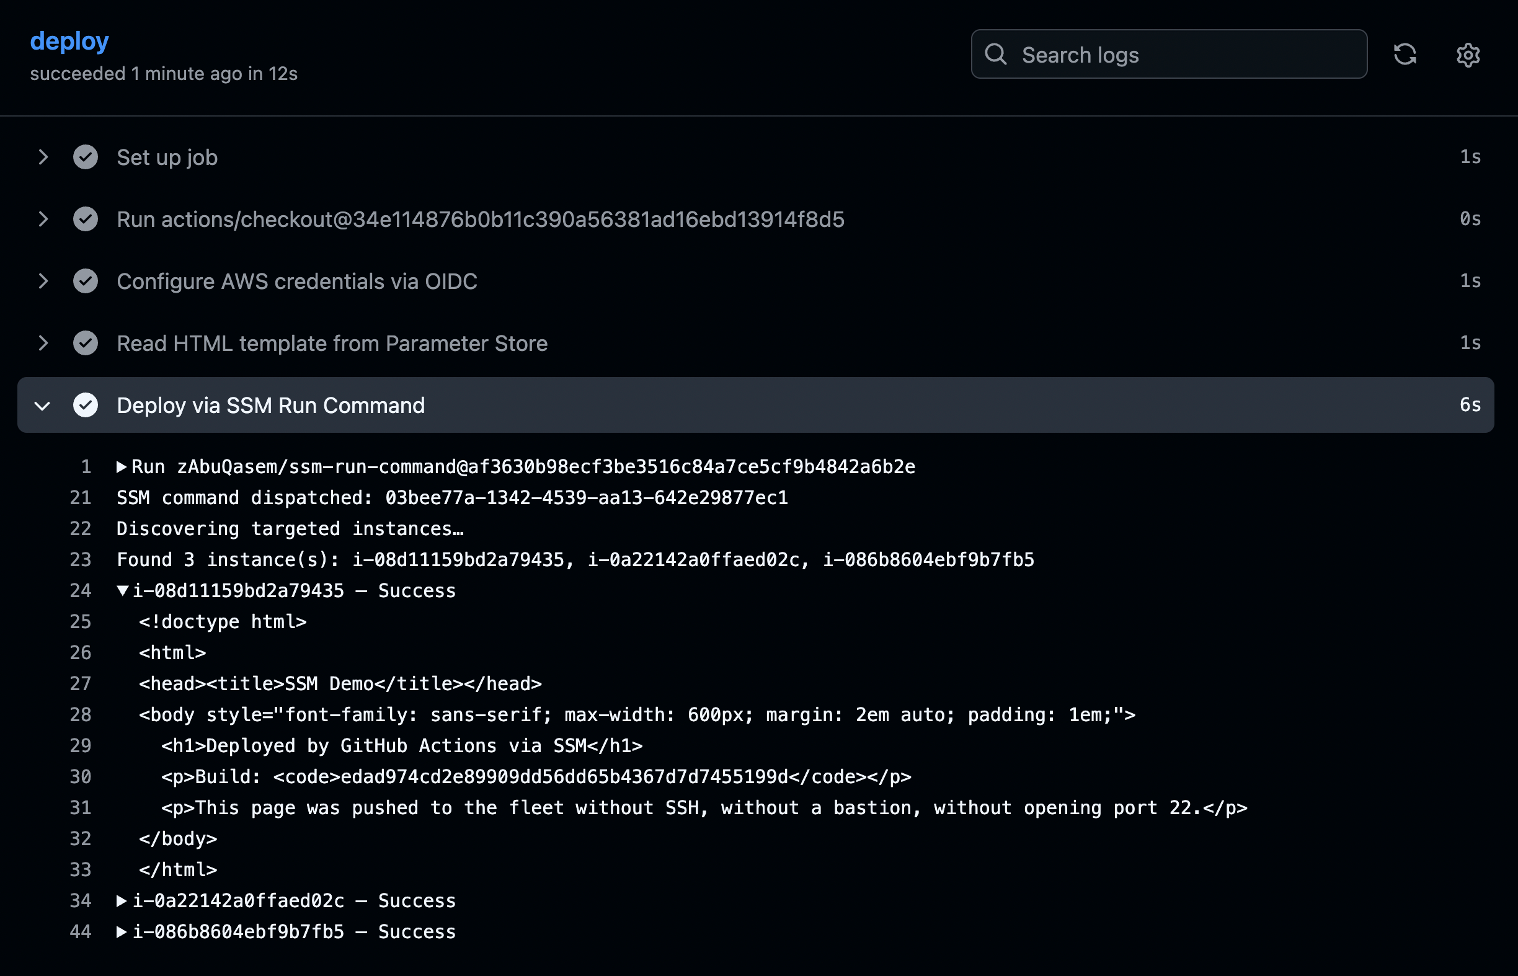Click the 0s duration of the checkout step
Image resolution: width=1518 pixels, height=976 pixels.
[1470, 219]
